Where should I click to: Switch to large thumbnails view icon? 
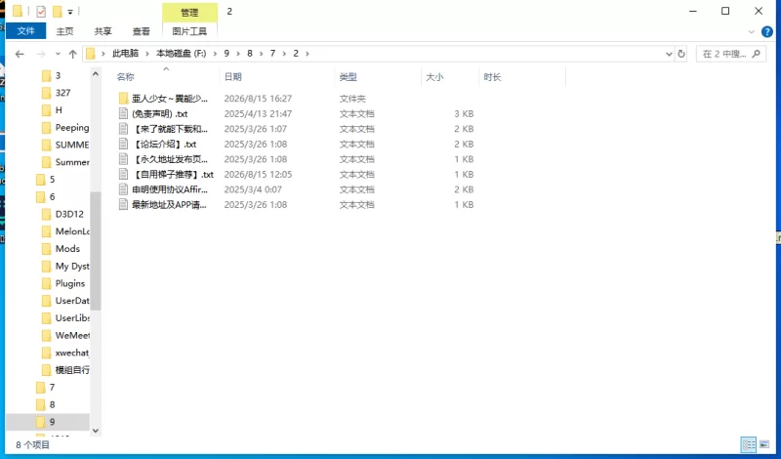tap(764, 444)
